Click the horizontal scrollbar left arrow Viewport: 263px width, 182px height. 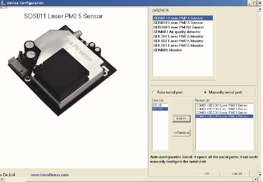[2, 179]
